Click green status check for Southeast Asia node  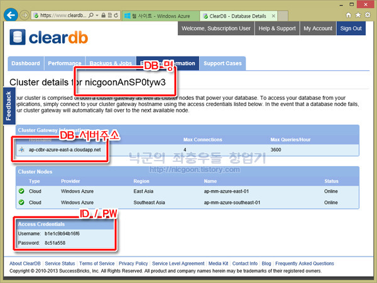tap(21, 202)
